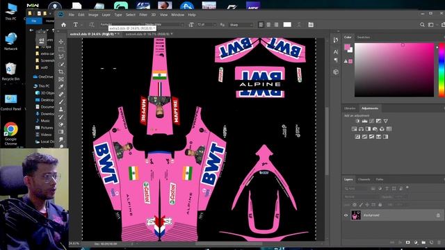445x250 pixels.
Task: Click the text color swatch in options bar
Action: [x=287, y=25]
